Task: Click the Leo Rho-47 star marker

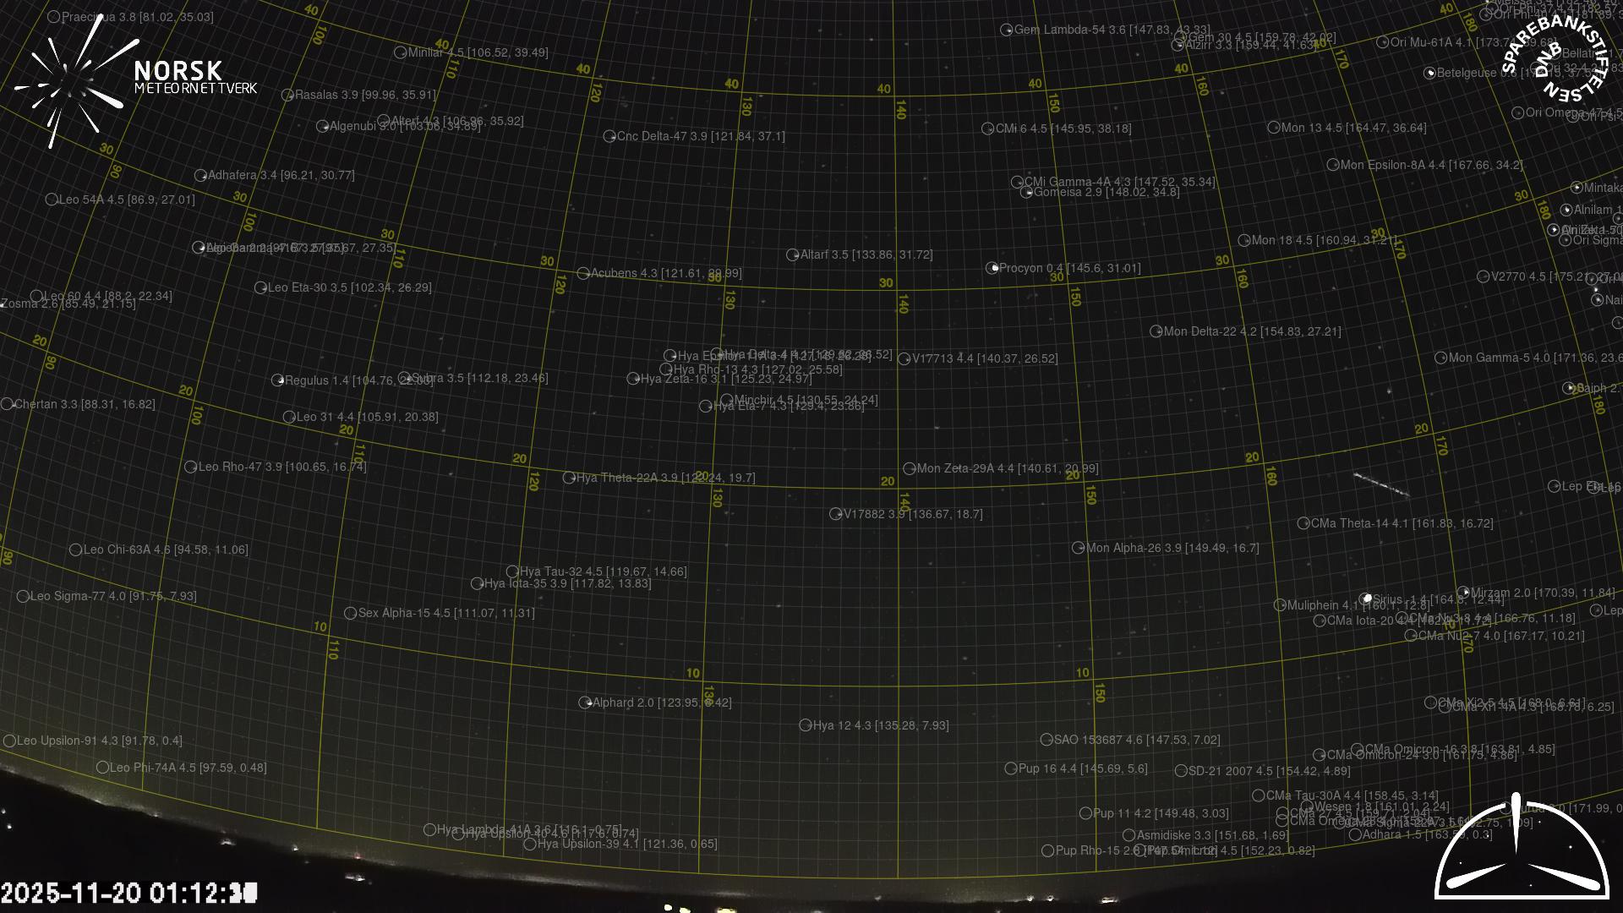Action: [x=191, y=467]
